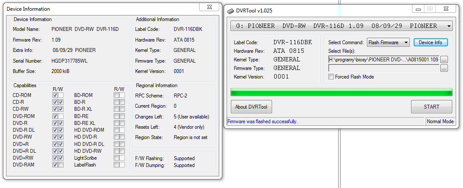
Task: Enable Forced Flash Mode checkbox
Action: [331, 77]
